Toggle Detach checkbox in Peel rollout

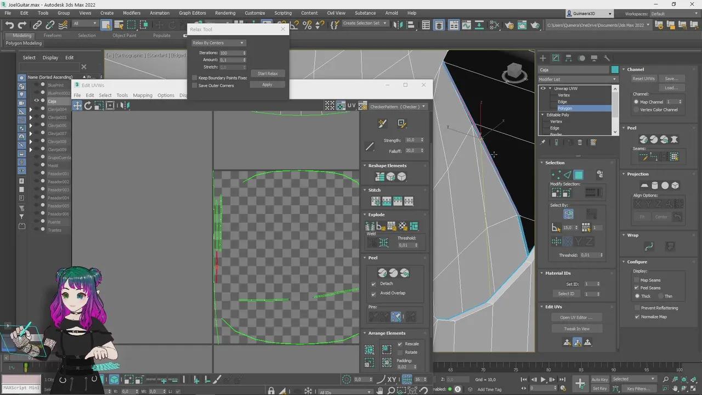click(x=373, y=284)
